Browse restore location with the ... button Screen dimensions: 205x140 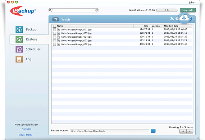(153, 131)
